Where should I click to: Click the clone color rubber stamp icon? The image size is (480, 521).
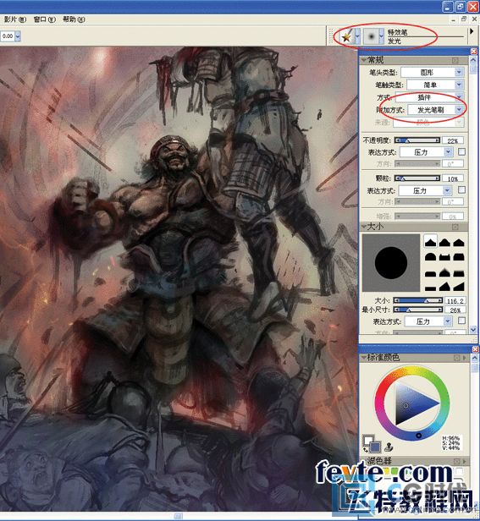point(389,447)
